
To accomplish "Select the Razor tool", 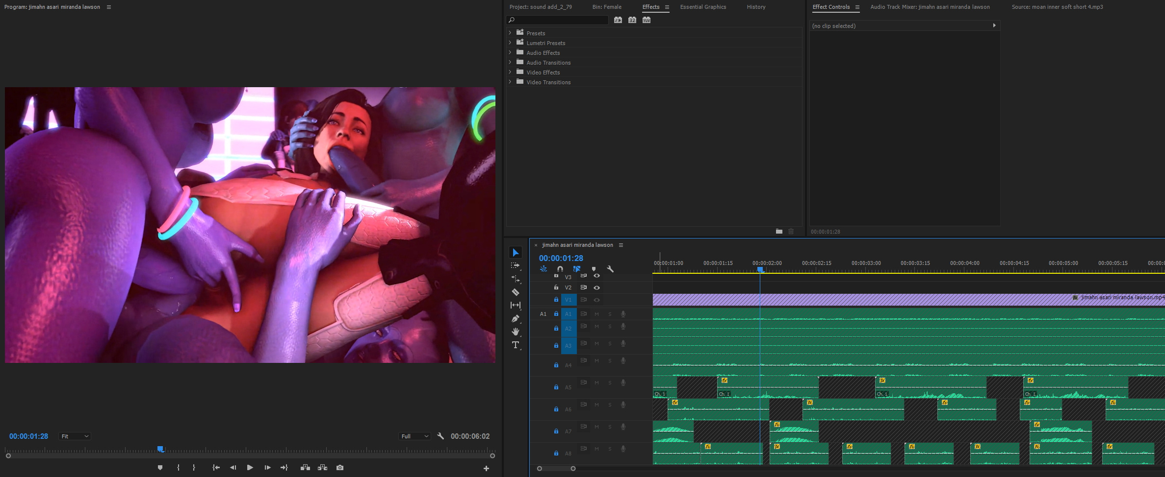I will point(516,292).
